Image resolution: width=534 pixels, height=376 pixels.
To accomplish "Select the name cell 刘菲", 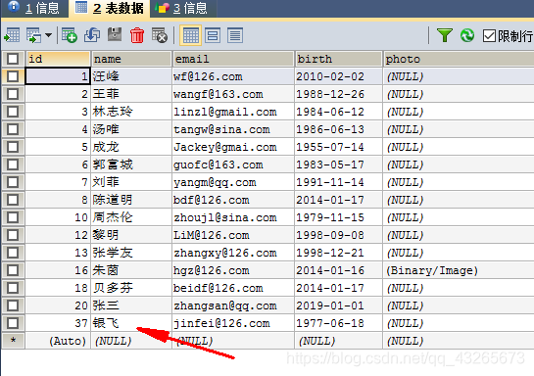I will click(x=131, y=182).
